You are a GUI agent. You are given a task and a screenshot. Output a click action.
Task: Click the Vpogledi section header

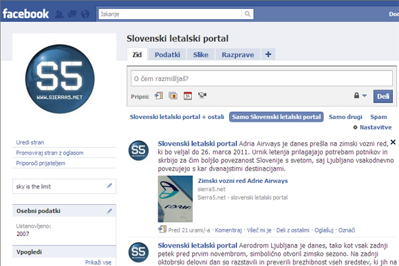pos(64,252)
